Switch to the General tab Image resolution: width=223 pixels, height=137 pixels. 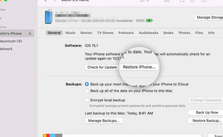(x=54, y=33)
